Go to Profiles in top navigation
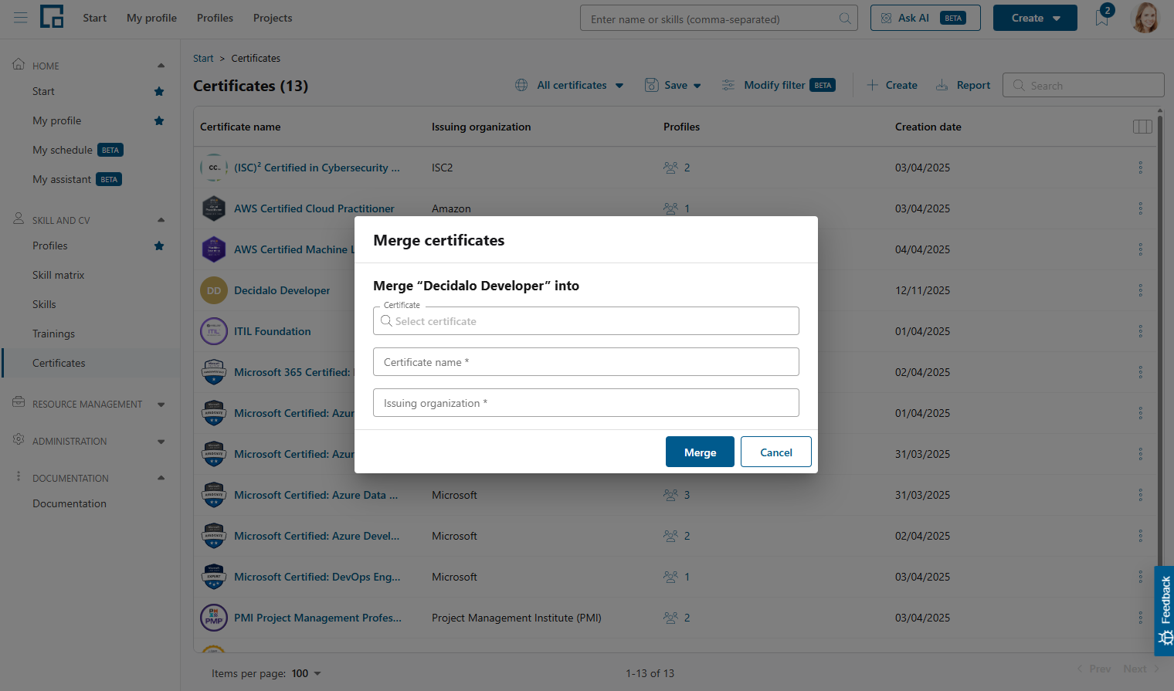Viewport: 1174px width, 691px height. [215, 18]
